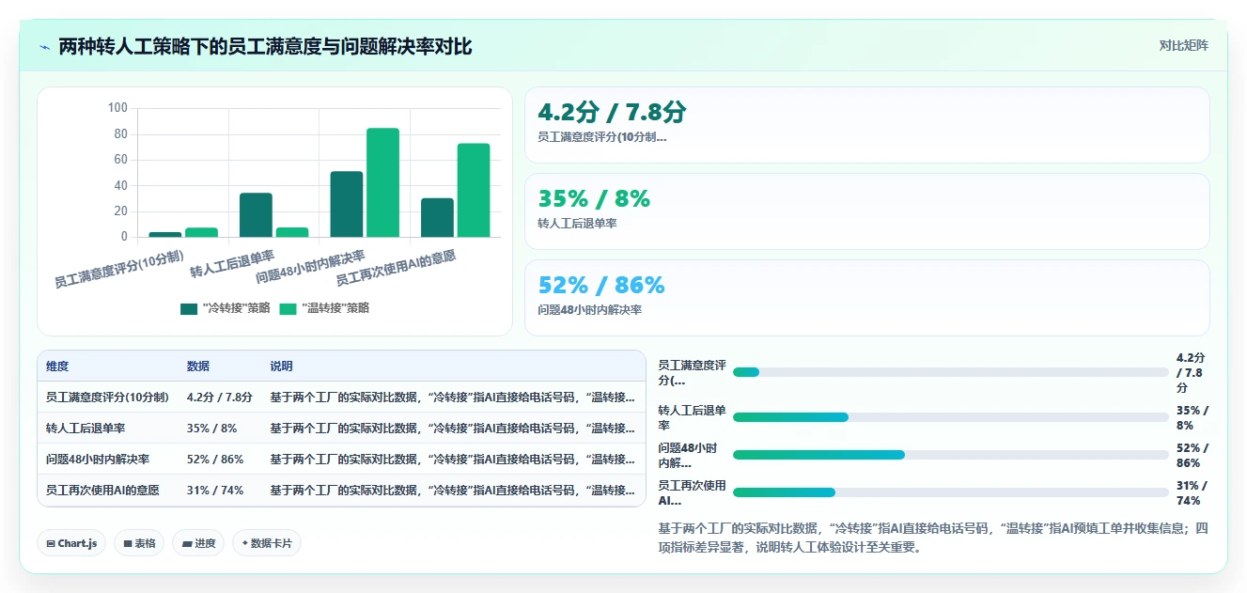Click the tallest green bar for 问题48小时内解决率
The image size is (1247, 593).
382,182
